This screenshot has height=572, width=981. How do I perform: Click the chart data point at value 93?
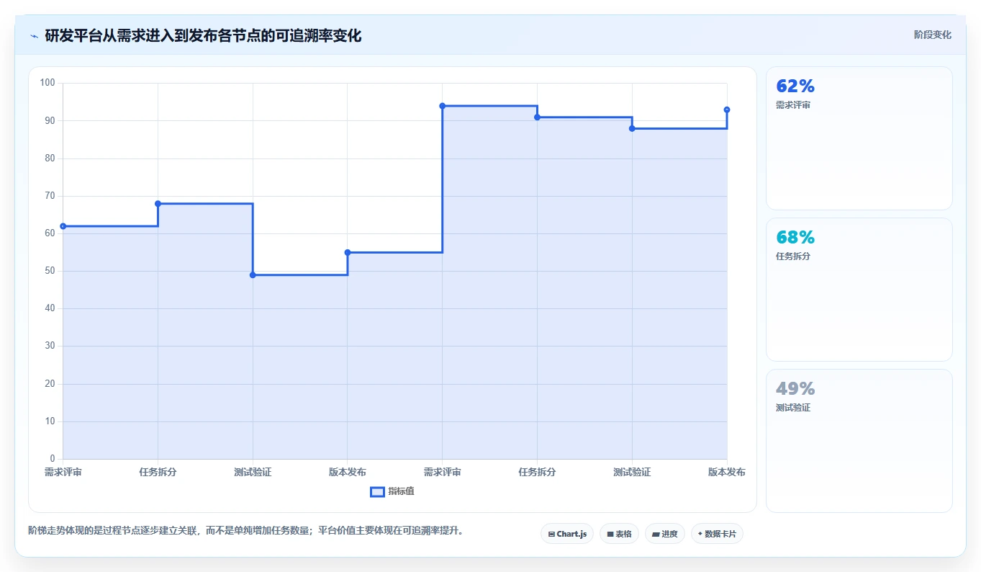(x=727, y=110)
